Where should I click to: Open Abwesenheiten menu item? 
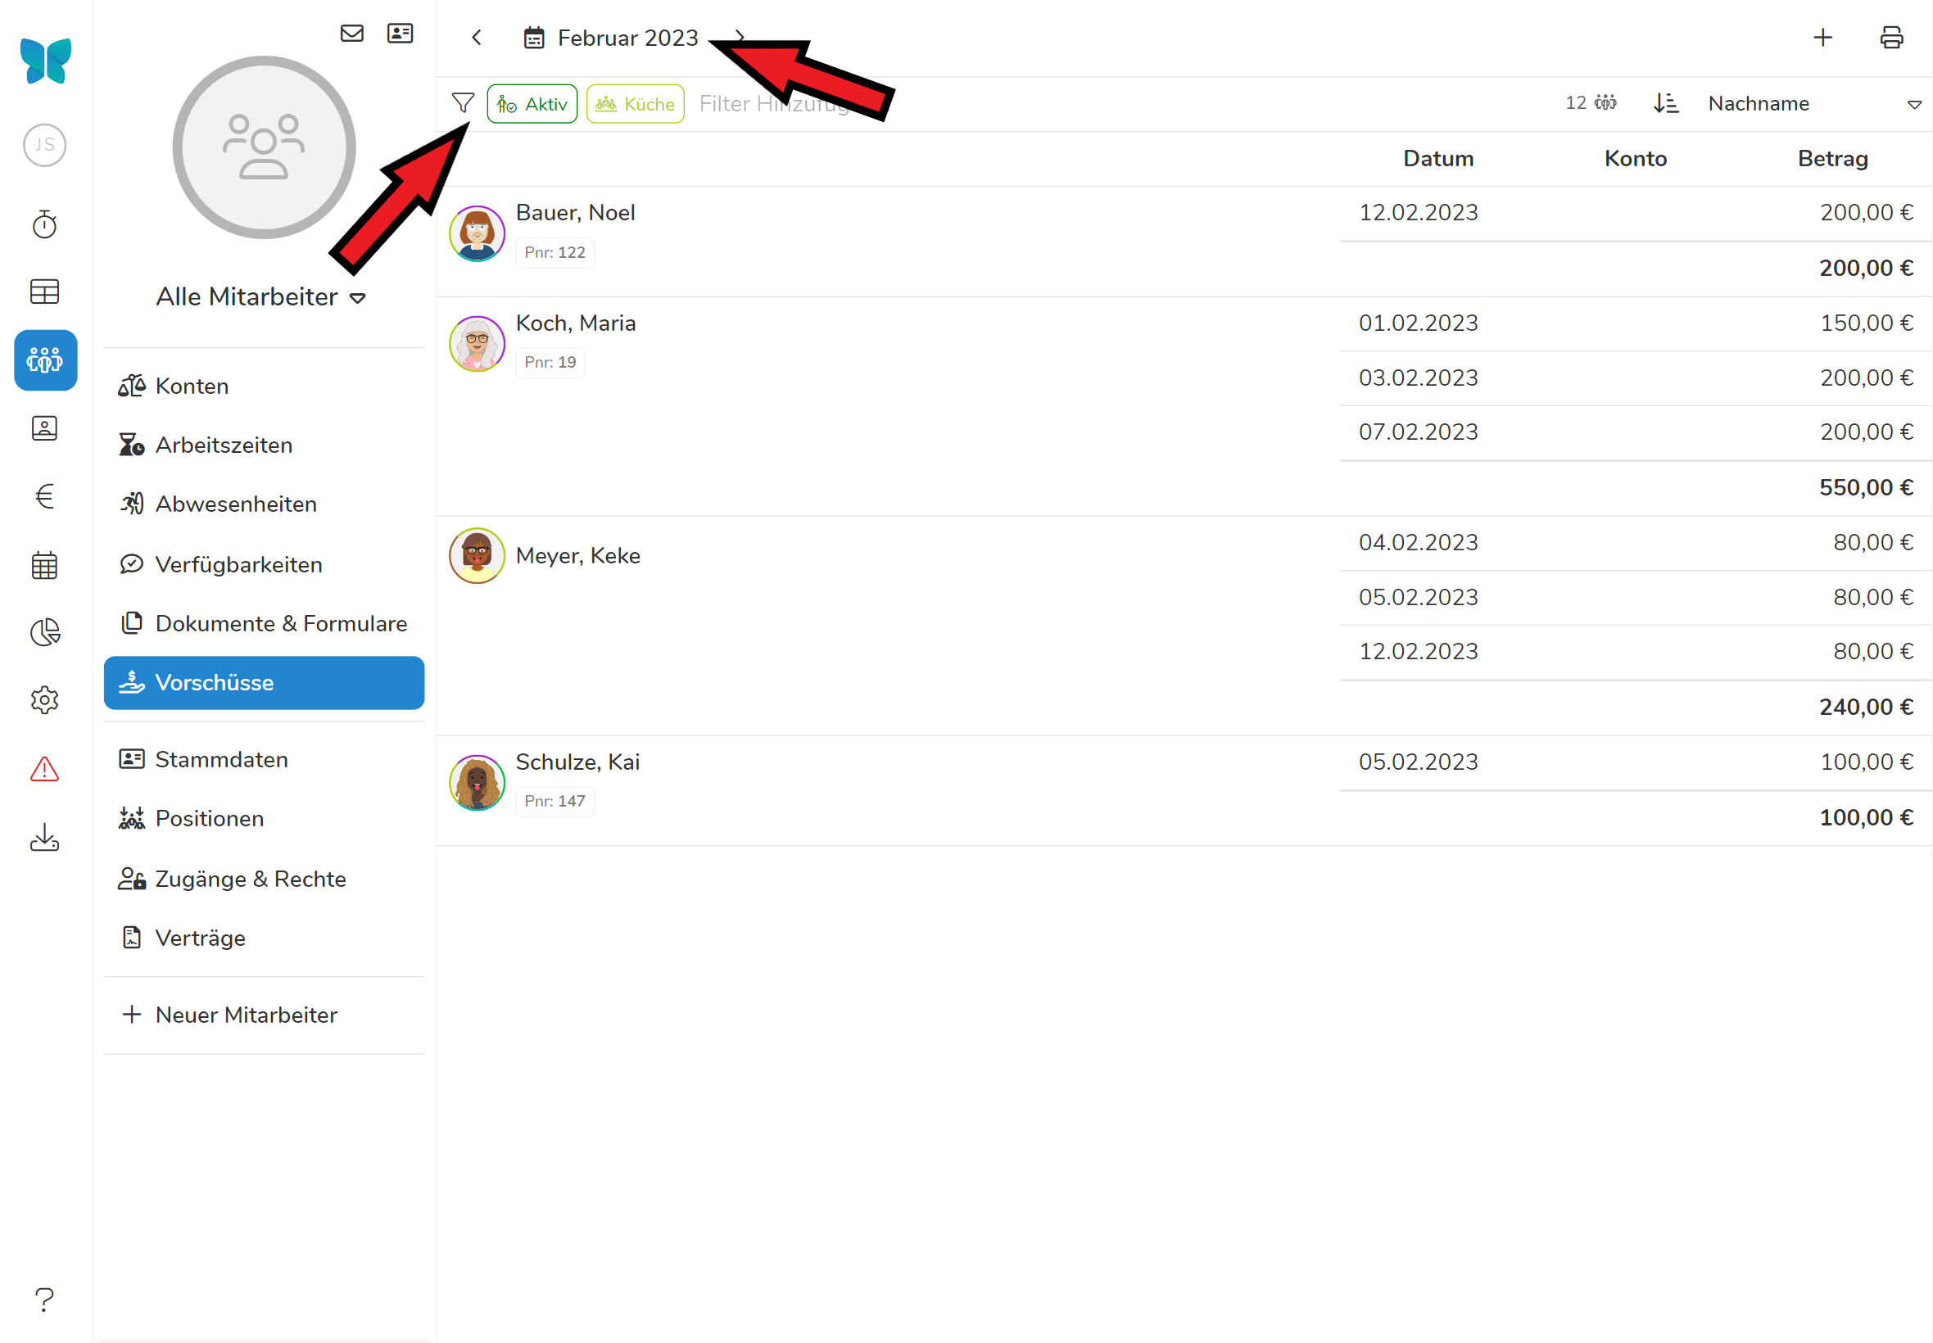click(236, 504)
